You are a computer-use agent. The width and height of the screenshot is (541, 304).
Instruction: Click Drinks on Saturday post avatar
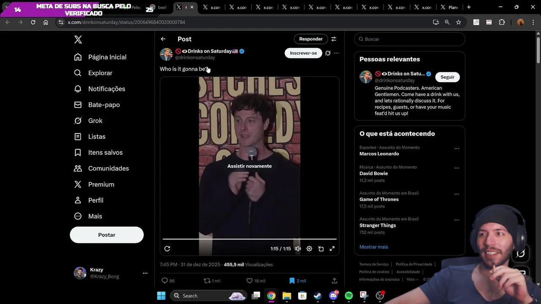click(x=166, y=54)
